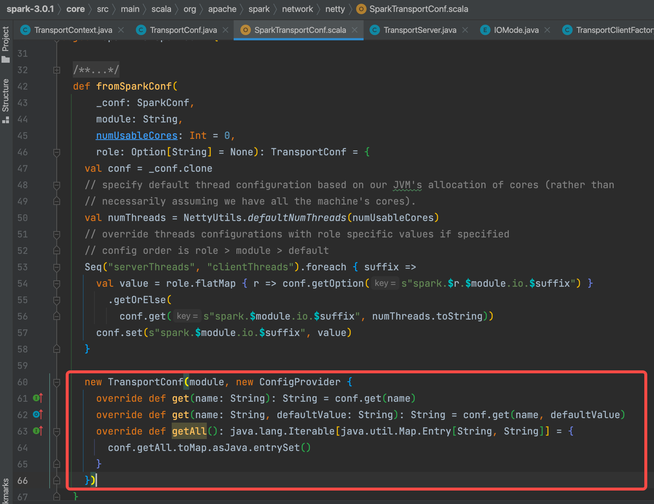
Task: Click ConfigProvider on line 60
Action: (x=300, y=382)
